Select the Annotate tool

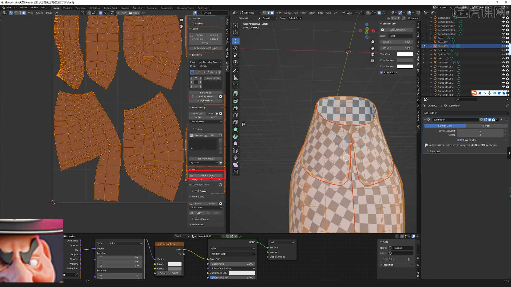(236, 70)
